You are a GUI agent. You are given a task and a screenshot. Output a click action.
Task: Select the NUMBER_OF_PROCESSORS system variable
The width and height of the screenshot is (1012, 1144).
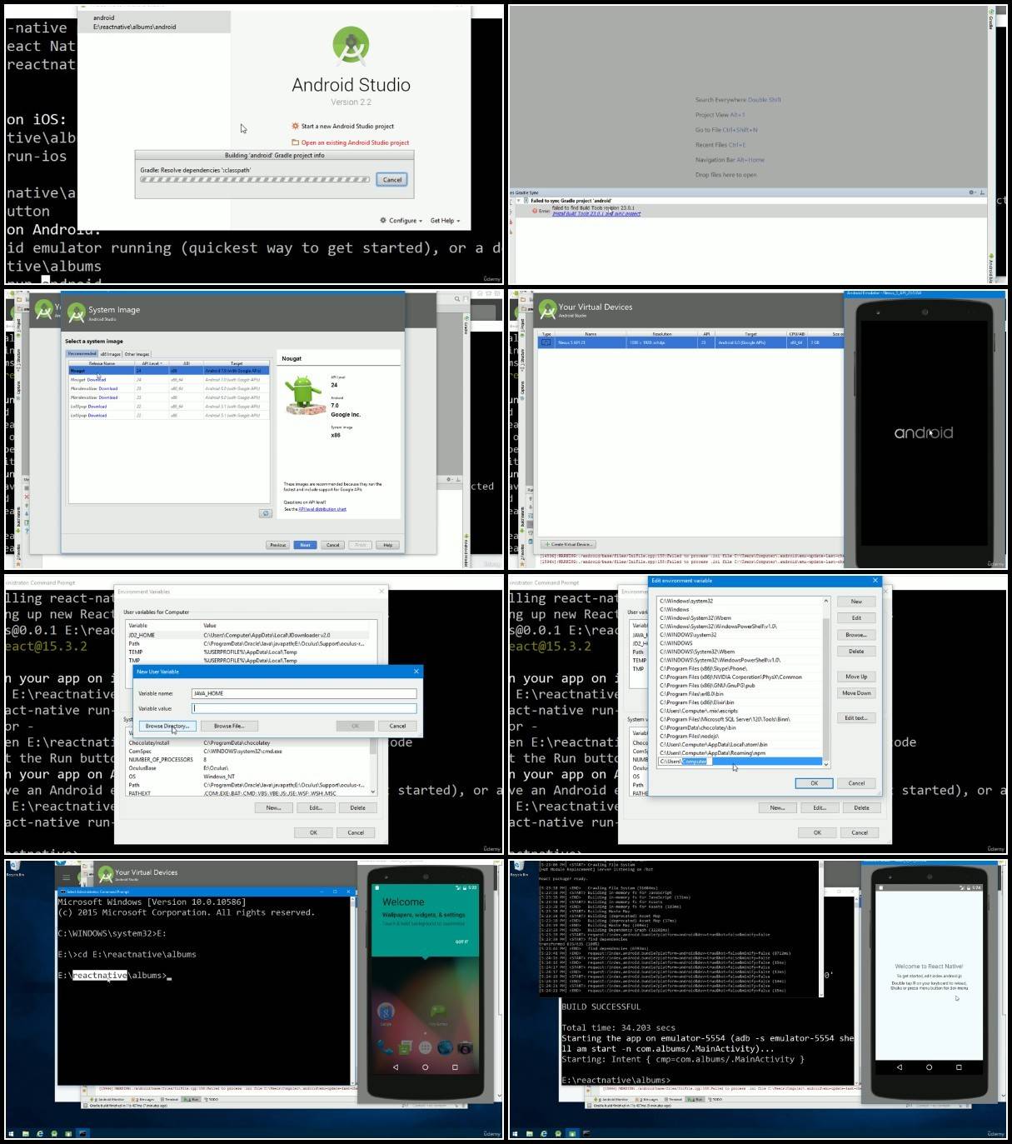[247, 759]
